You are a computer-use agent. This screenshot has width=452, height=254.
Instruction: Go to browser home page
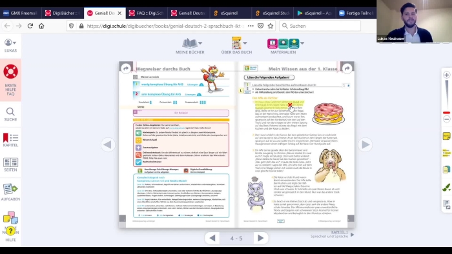41,26
